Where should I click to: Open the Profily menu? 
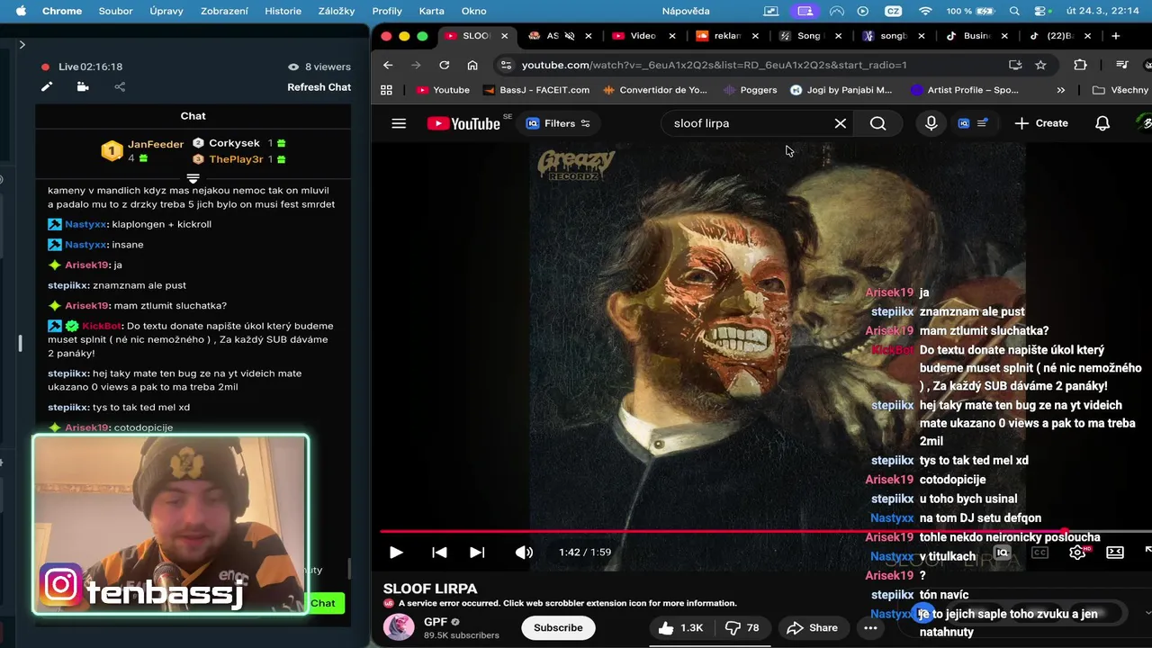tap(387, 11)
